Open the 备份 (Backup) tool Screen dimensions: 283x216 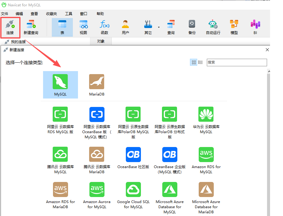coord(192,27)
